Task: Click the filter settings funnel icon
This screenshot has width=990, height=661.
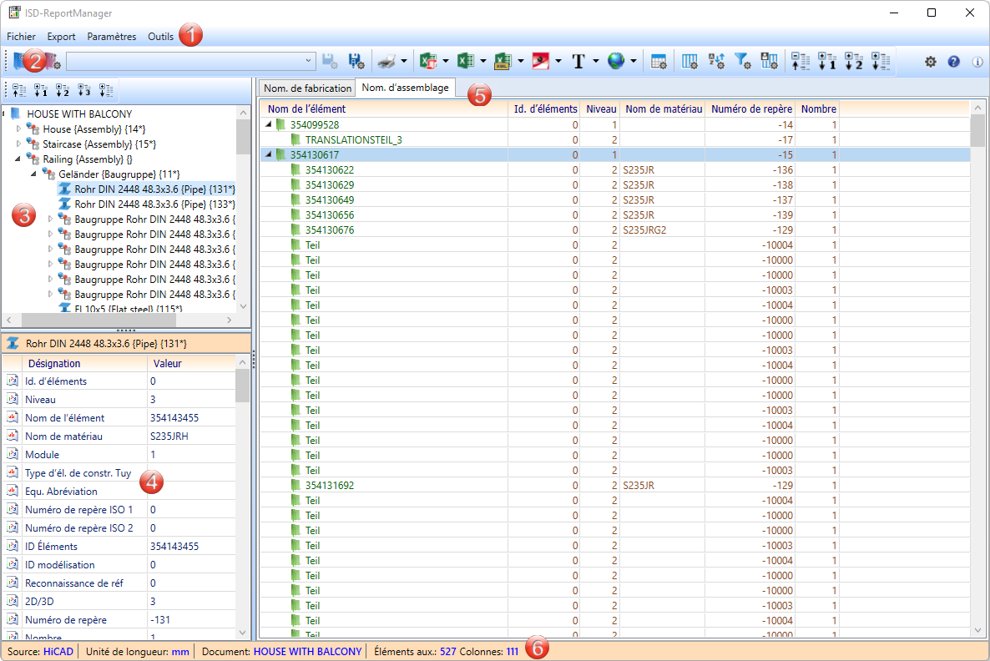Action: [742, 61]
